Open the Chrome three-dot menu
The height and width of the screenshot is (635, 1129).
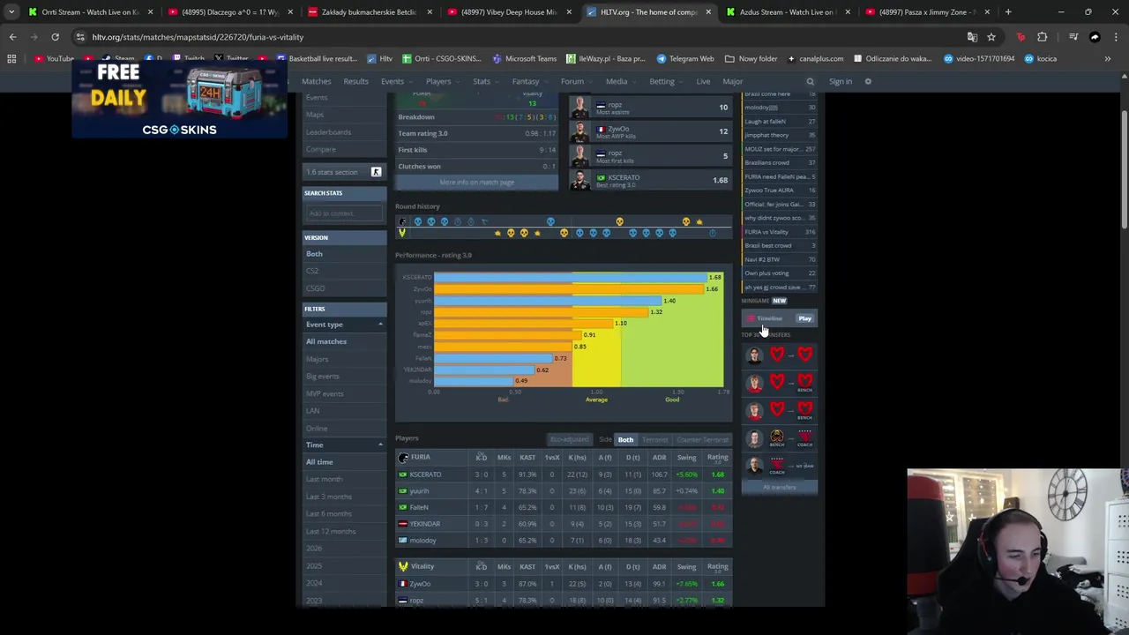[x=1116, y=37]
